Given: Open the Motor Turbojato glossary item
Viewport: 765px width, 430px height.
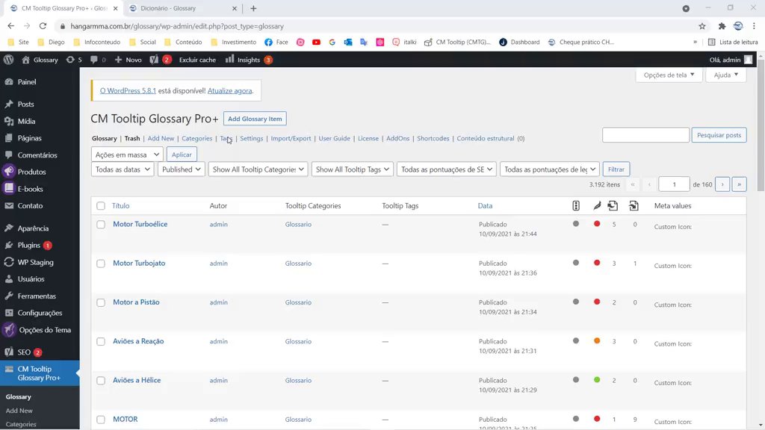Looking at the screenshot, I should click(x=139, y=264).
